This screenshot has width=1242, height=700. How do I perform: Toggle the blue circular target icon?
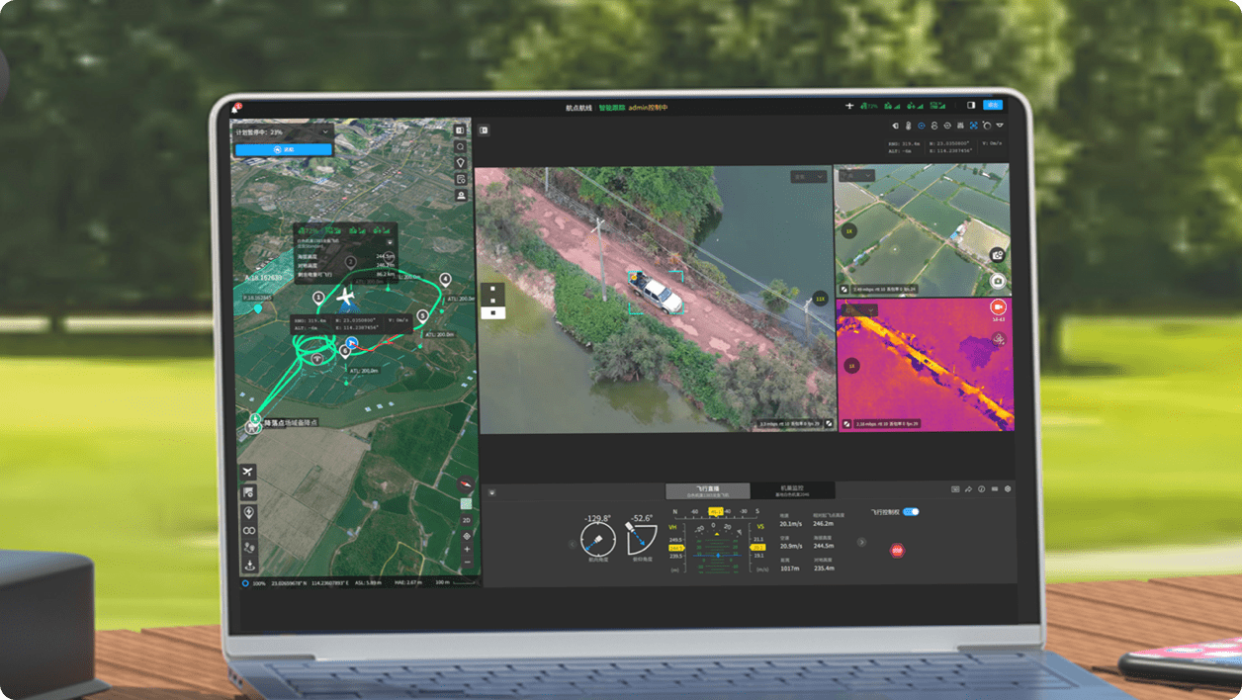tap(921, 126)
